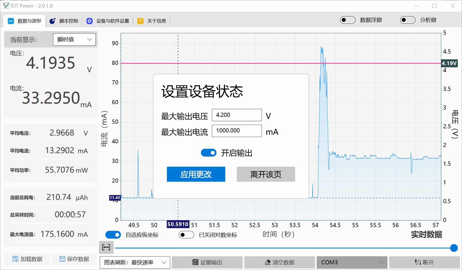462x270 pixels.
Task: Click the blue timeline slider handle
Action: coord(454,248)
